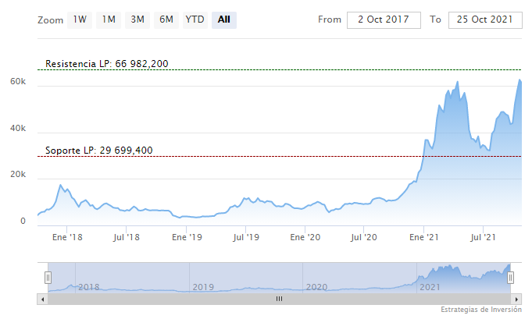
Task: Click 2018 in the navigator
Action: coord(89,287)
